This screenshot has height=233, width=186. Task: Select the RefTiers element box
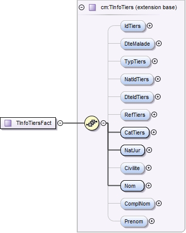click(135, 115)
